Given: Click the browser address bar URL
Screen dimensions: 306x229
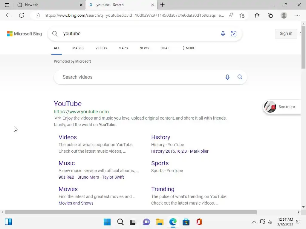Looking at the screenshot, I should (134, 15).
